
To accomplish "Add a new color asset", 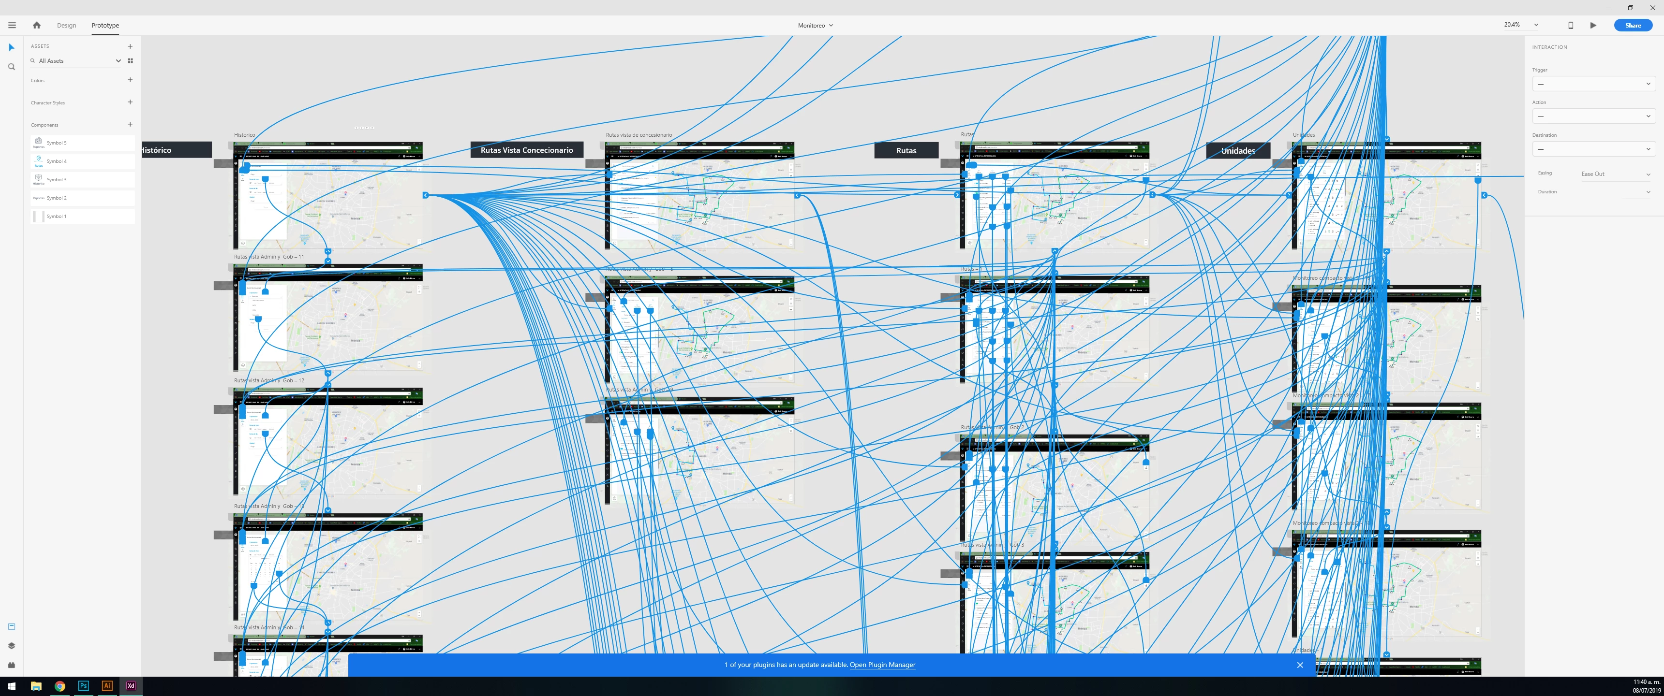I will [x=130, y=80].
